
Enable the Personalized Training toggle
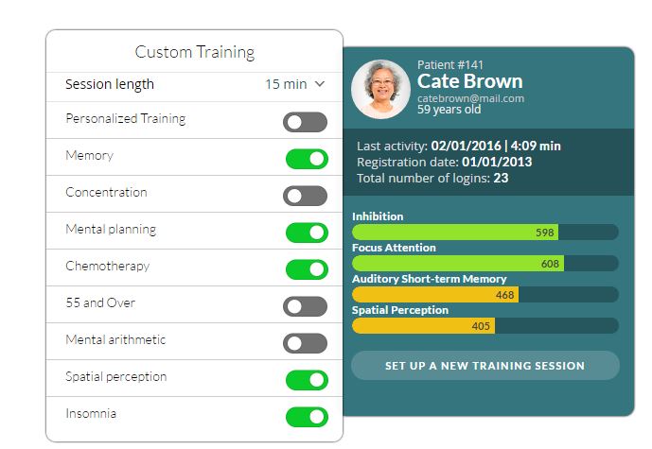click(x=305, y=122)
